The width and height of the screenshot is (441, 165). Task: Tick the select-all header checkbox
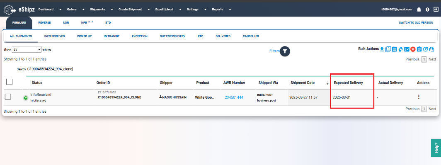tap(9, 82)
